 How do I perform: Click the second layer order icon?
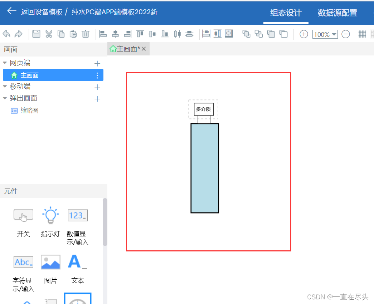pyautogui.click(x=259, y=34)
